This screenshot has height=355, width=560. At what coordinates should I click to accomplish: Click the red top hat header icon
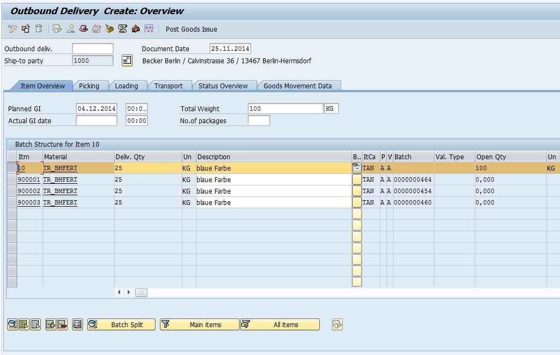83,29
